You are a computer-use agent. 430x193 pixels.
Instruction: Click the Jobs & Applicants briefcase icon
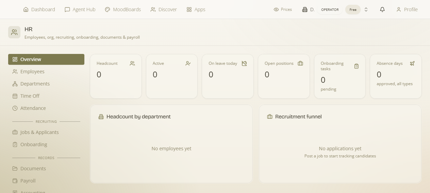[15, 132]
